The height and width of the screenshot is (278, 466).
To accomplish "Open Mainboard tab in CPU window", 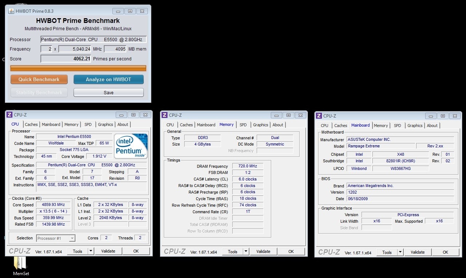I will [x=51, y=124].
